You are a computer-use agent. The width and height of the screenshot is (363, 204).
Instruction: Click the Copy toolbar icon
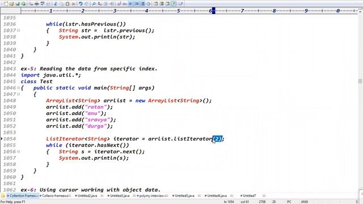point(61,4)
